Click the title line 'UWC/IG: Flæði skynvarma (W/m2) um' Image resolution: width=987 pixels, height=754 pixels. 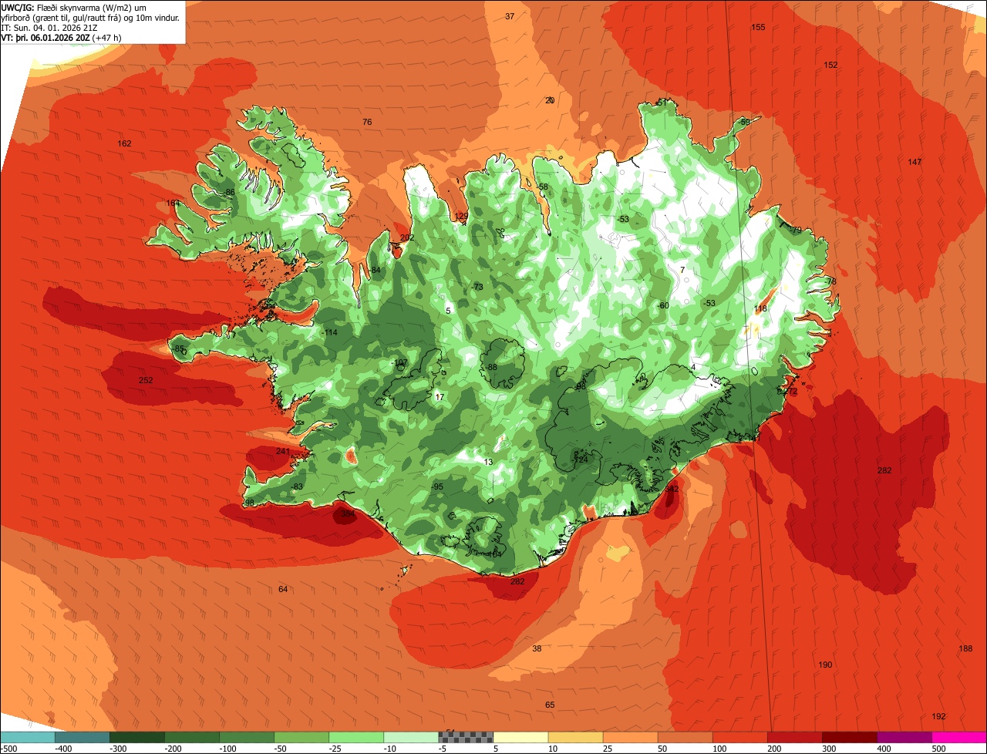click(74, 7)
